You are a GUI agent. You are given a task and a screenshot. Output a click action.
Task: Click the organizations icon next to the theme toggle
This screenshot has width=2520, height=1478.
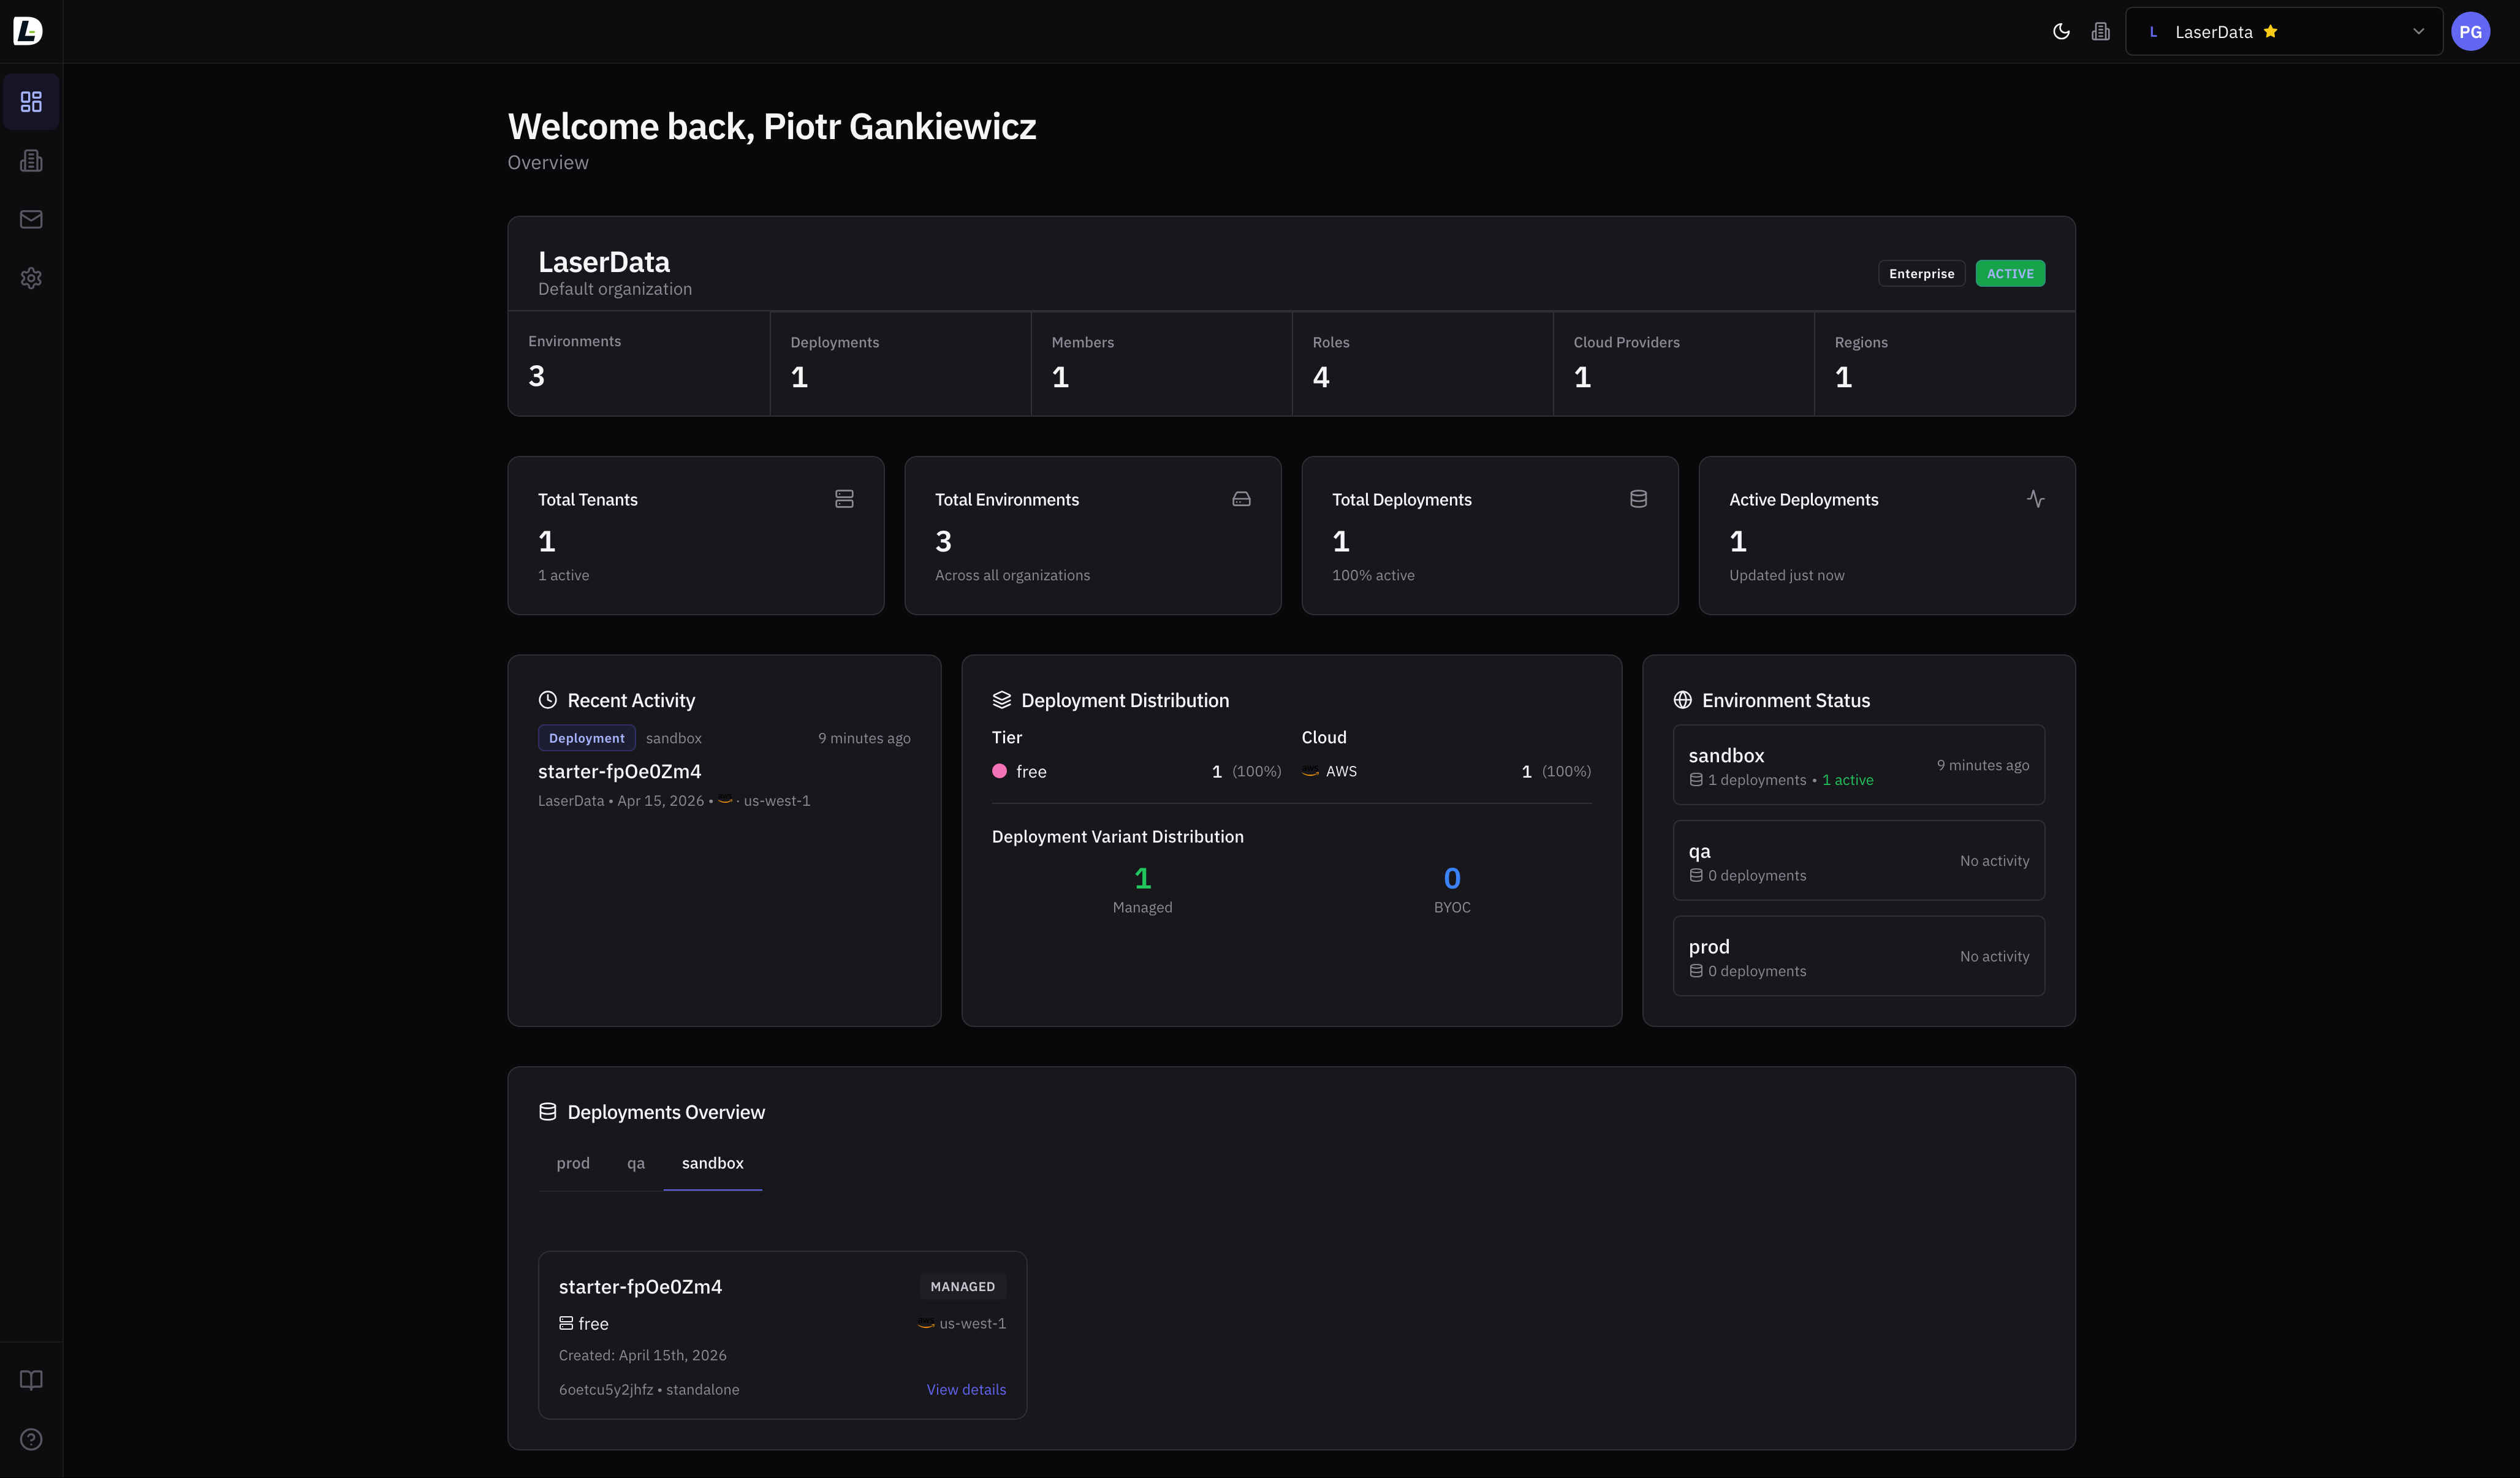click(2100, 31)
